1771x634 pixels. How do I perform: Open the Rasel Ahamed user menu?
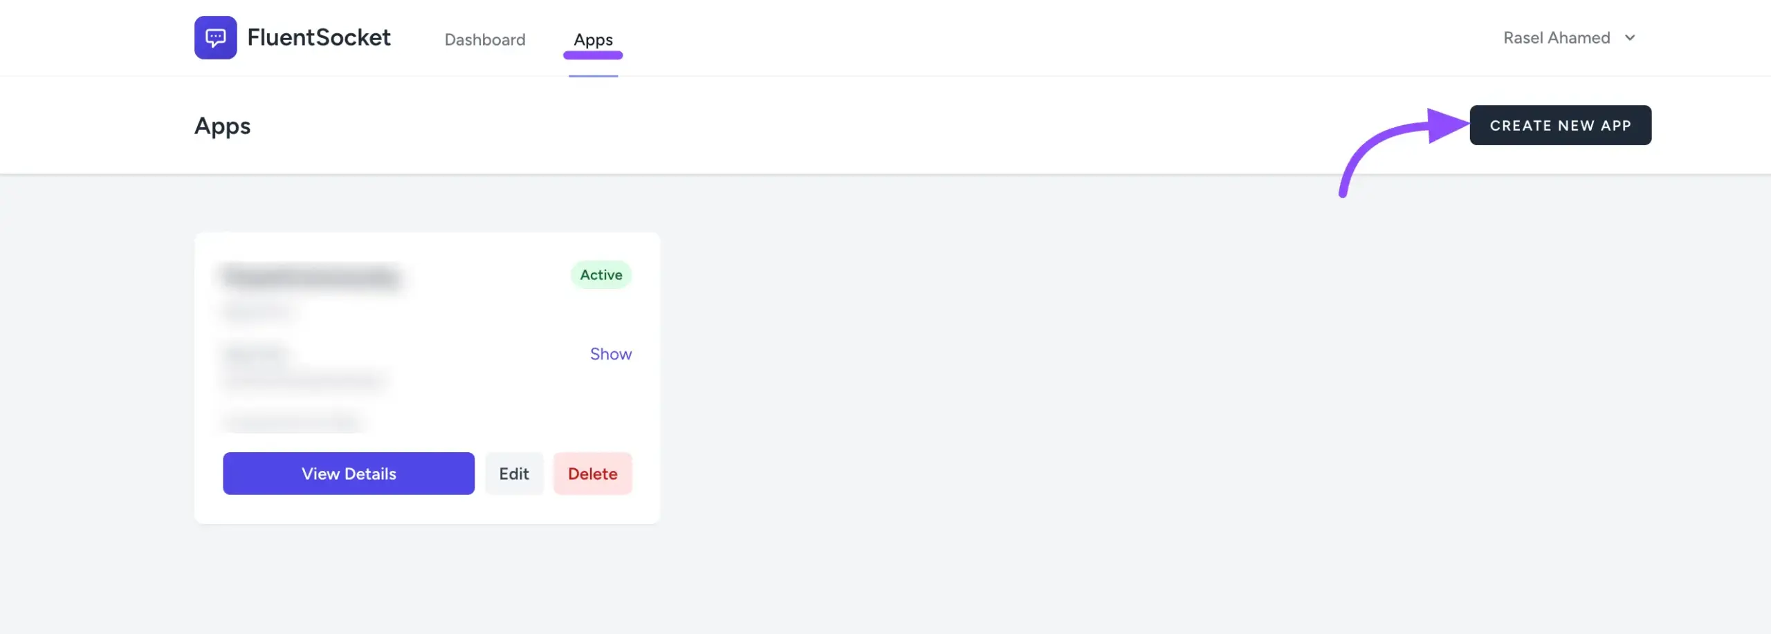[x=1557, y=38]
